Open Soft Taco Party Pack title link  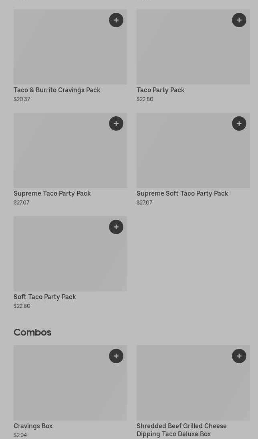[44, 297]
